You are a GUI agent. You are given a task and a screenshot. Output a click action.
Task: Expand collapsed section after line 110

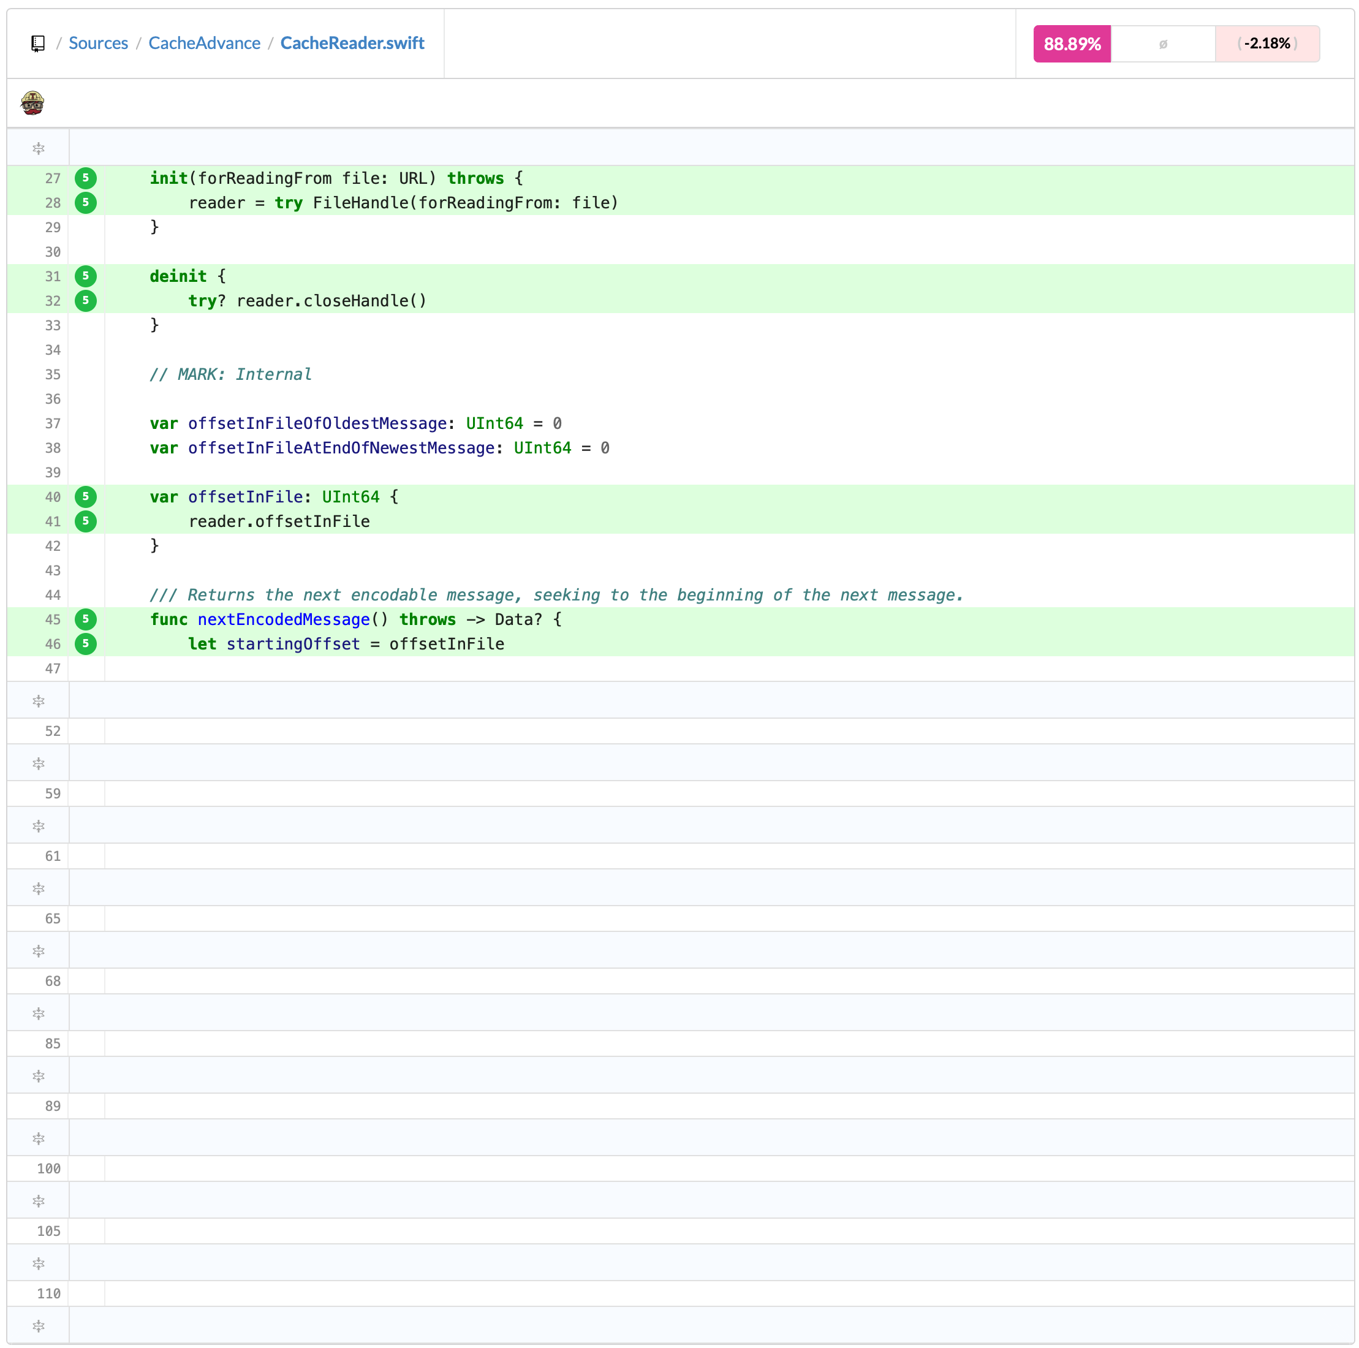[x=39, y=1326]
